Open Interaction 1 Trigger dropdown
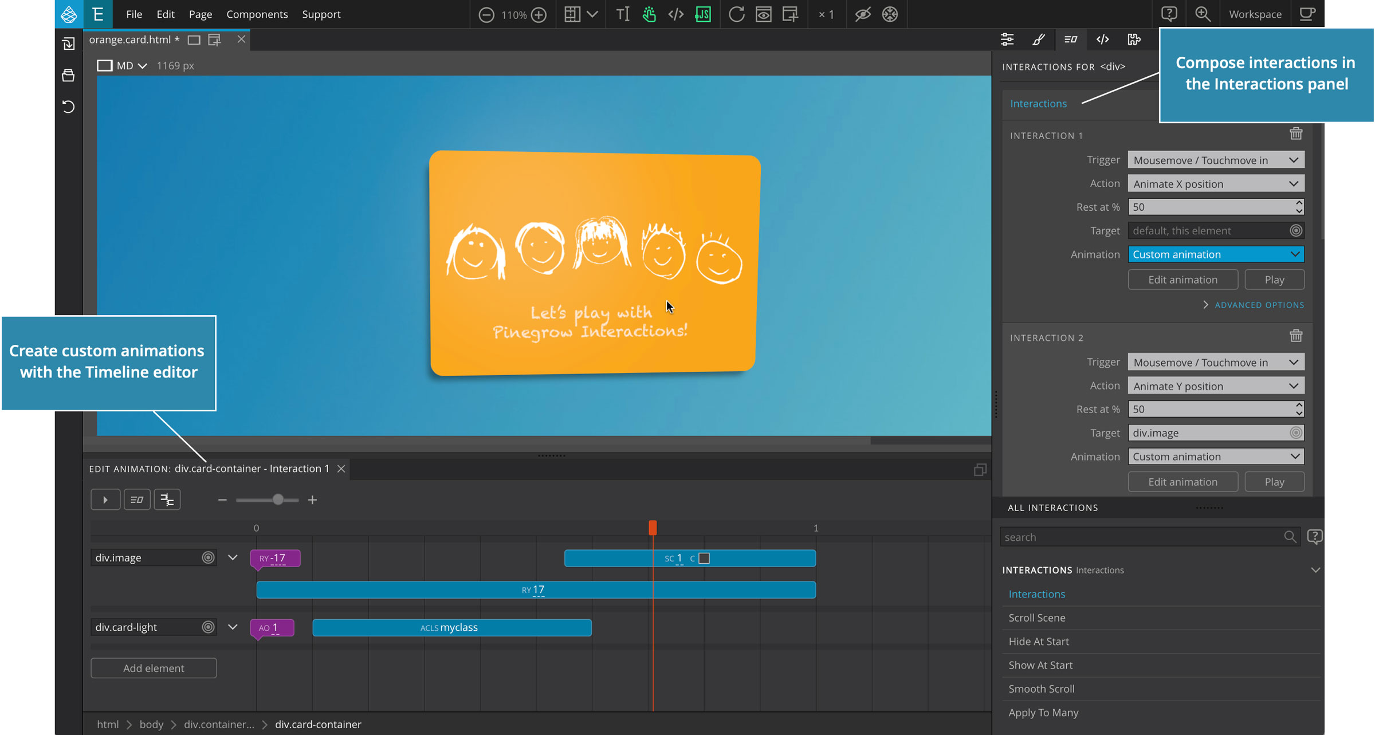 (x=1216, y=160)
